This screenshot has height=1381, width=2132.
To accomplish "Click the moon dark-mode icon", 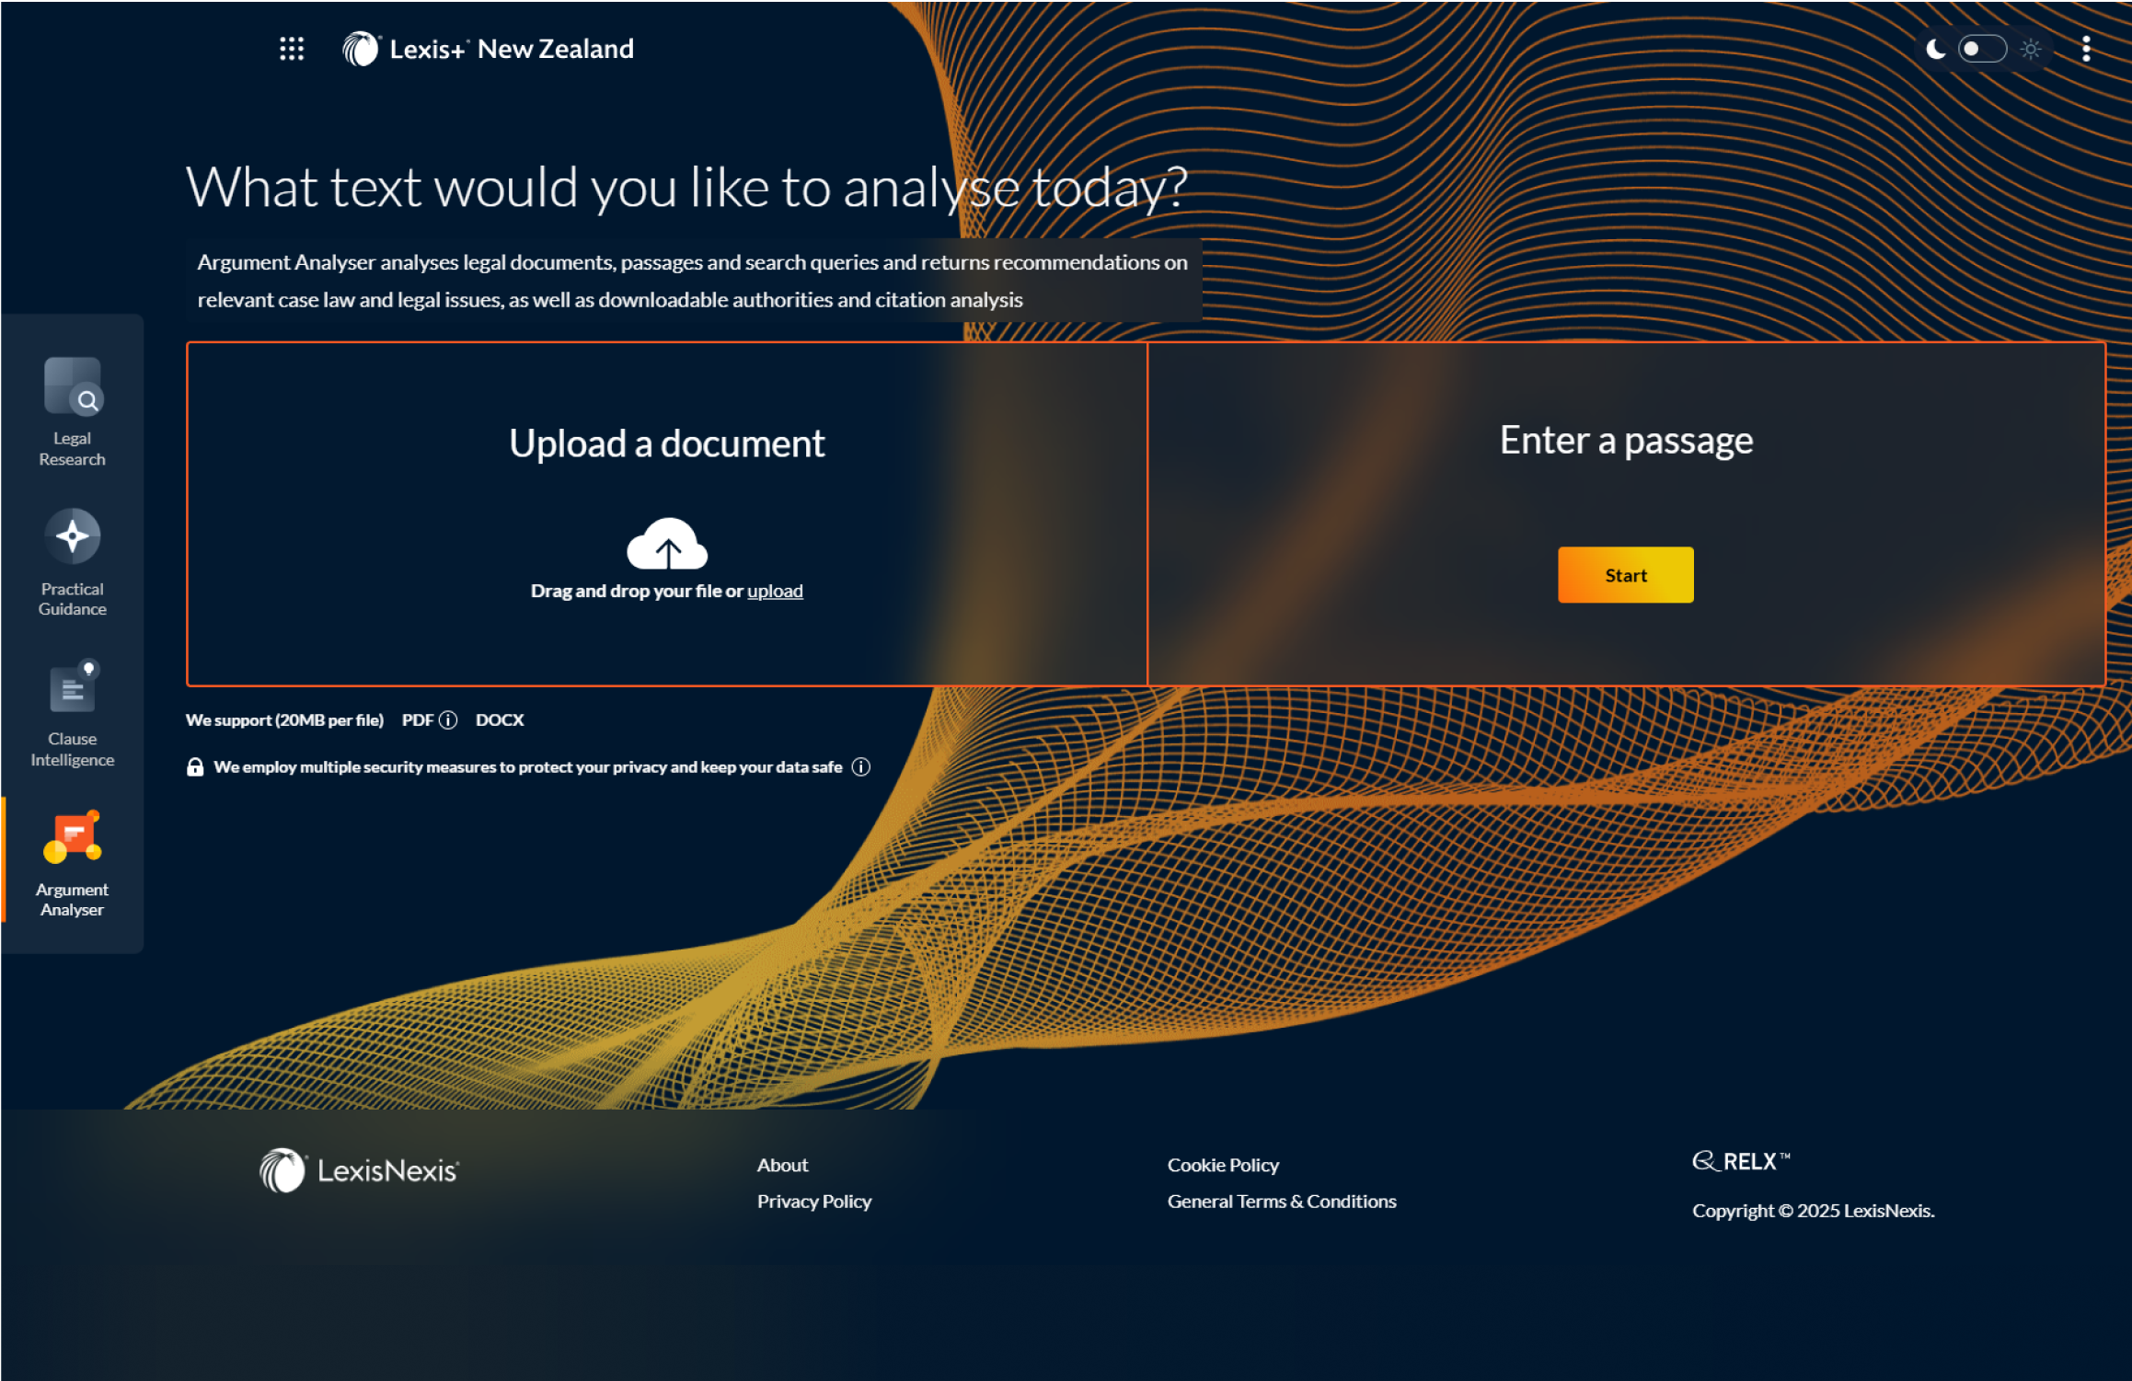I will point(1936,49).
